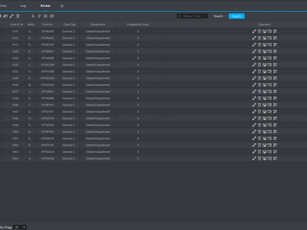Select card number 07F9060B
The height and width of the screenshot is (230, 307).
tap(48, 58)
